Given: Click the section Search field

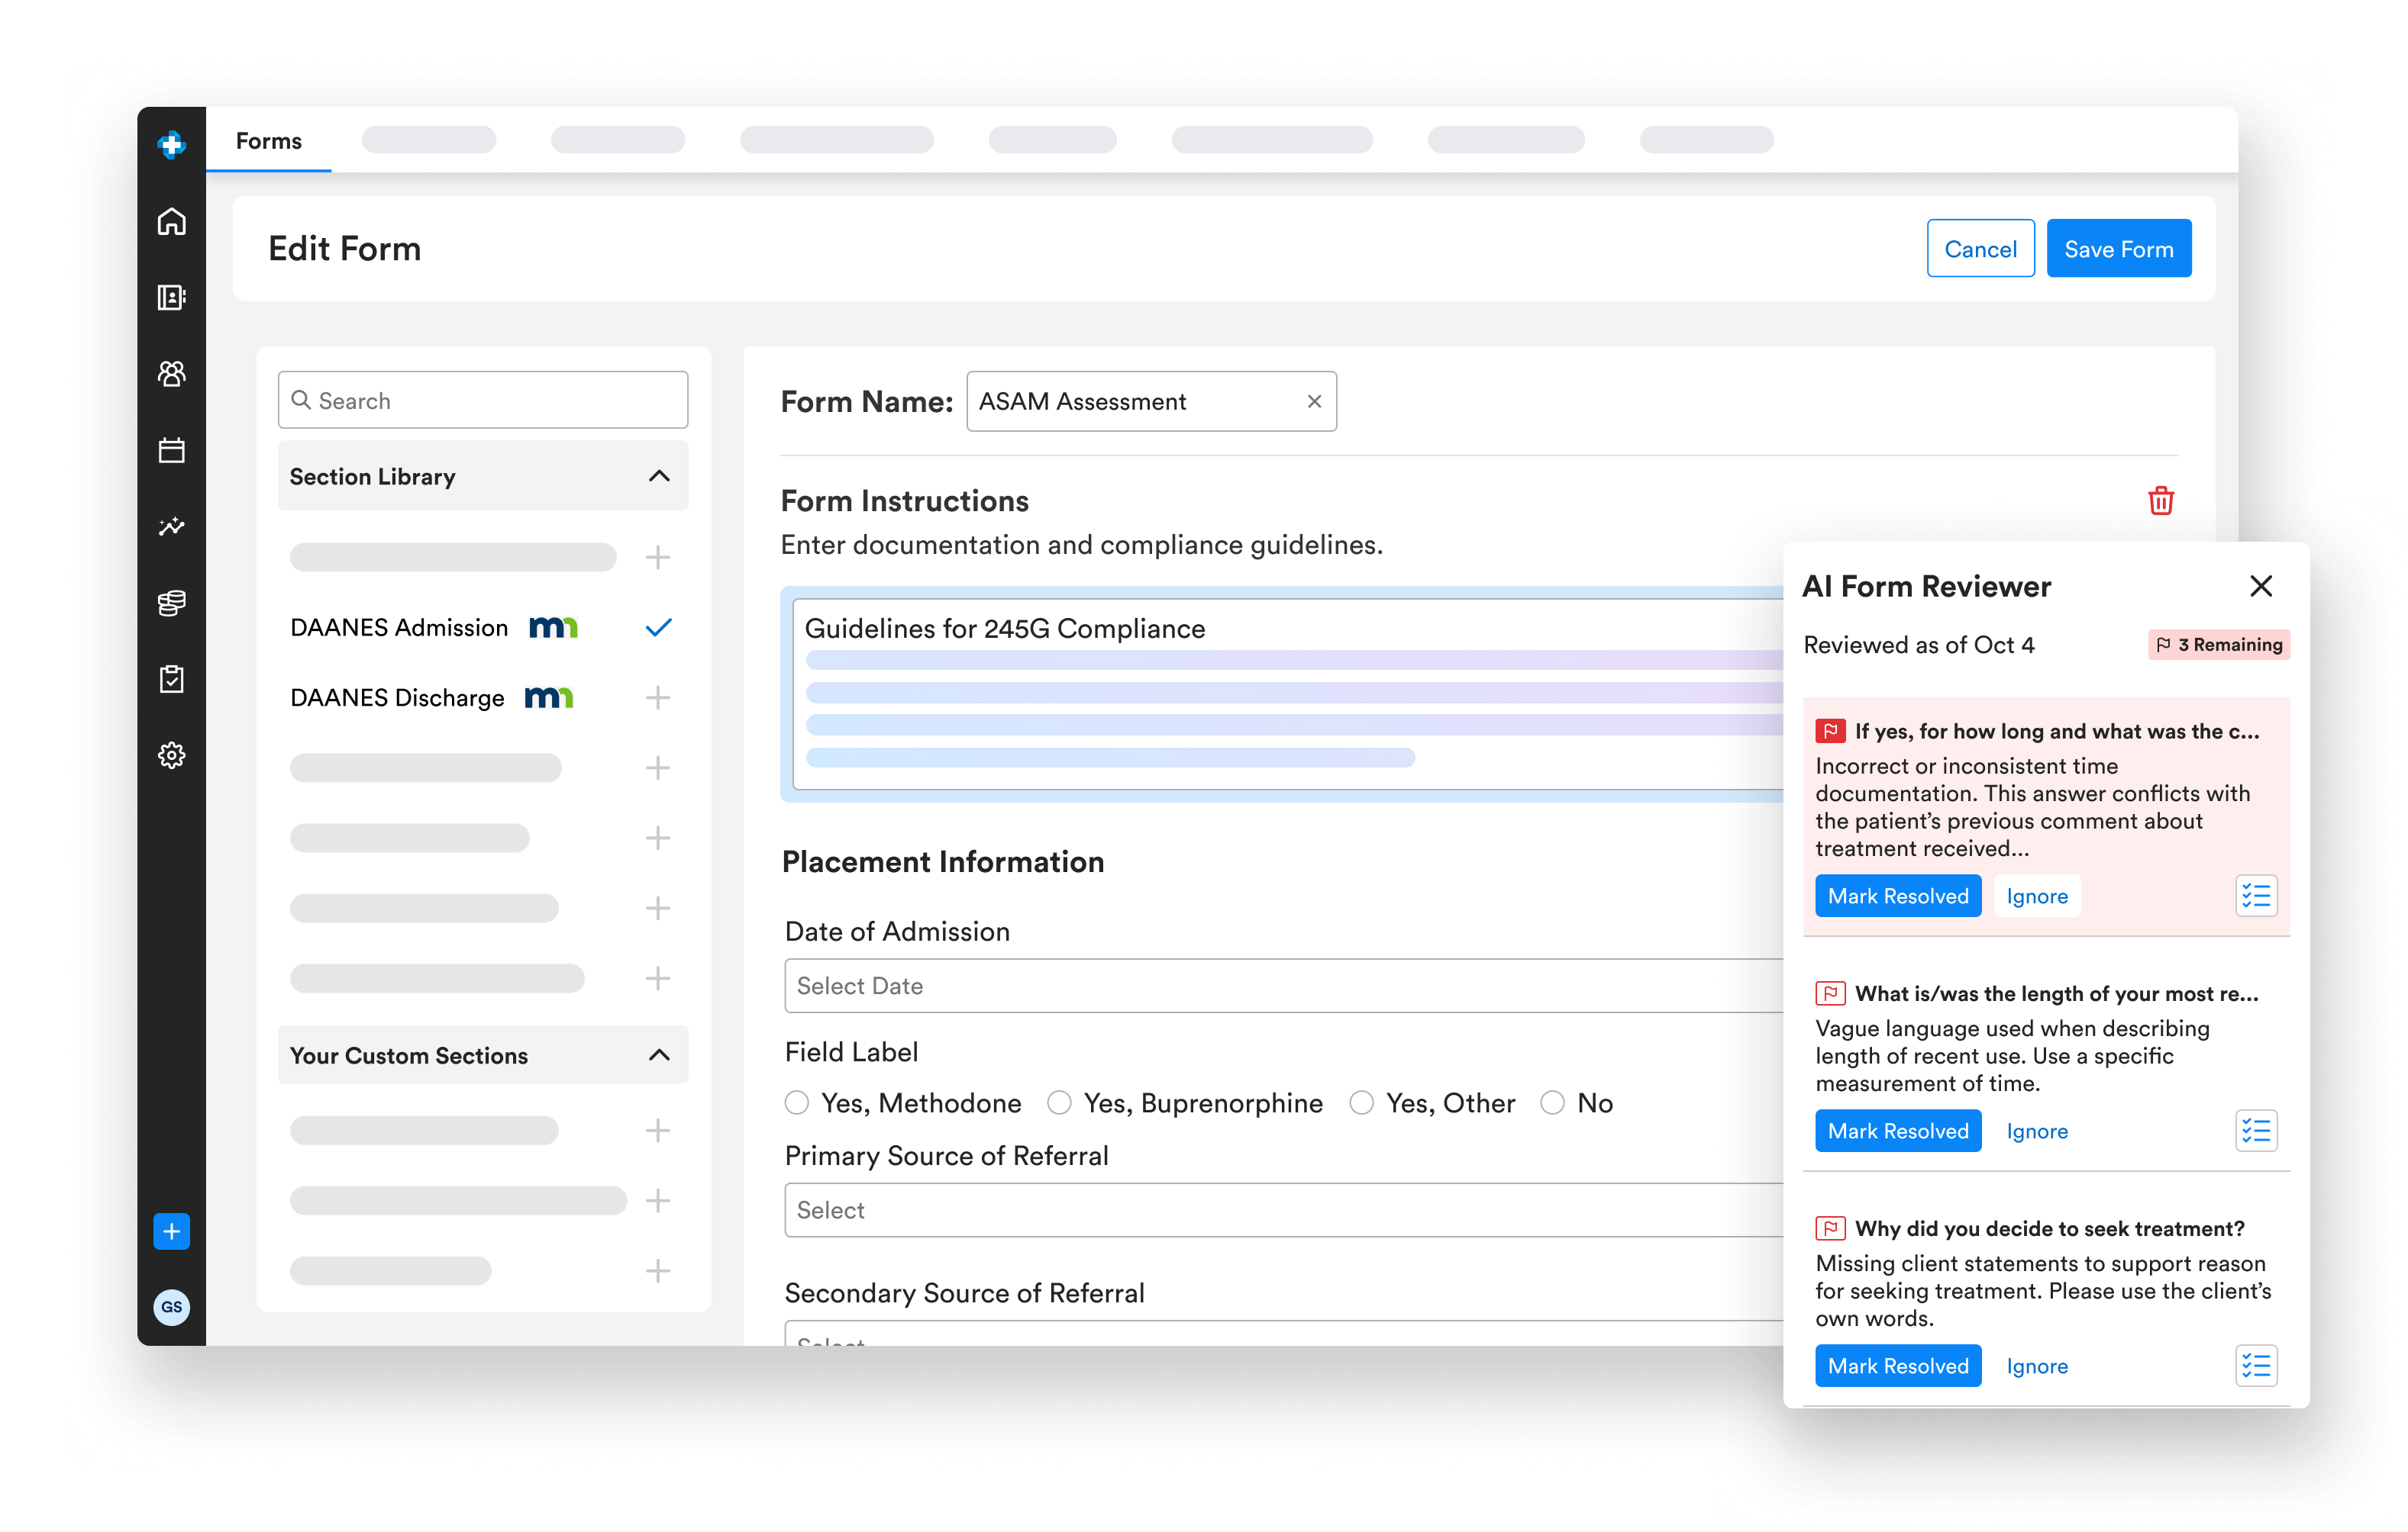Looking at the screenshot, I should coord(483,401).
